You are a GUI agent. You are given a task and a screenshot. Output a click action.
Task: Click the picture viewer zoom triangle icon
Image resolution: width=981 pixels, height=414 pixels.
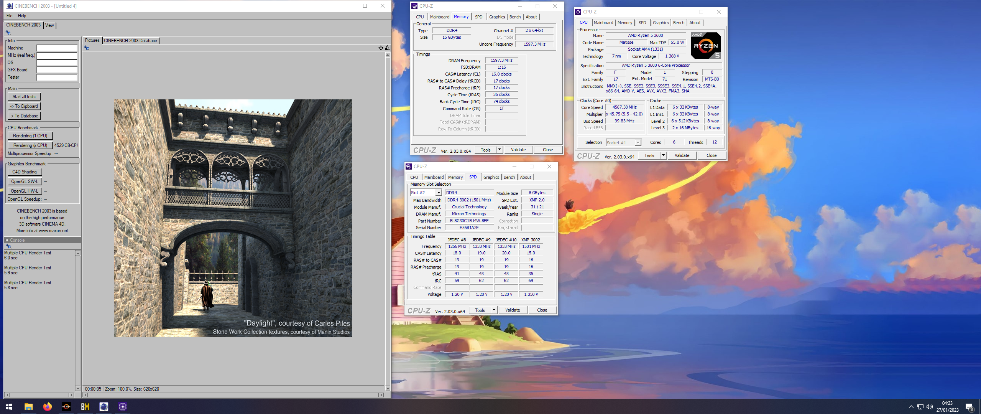387,48
